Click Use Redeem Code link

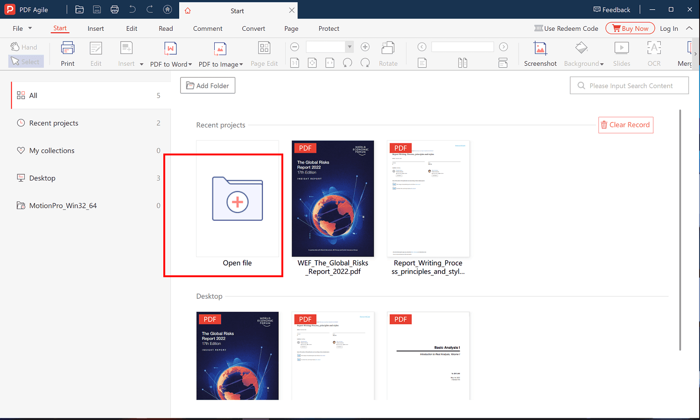click(x=566, y=28)
